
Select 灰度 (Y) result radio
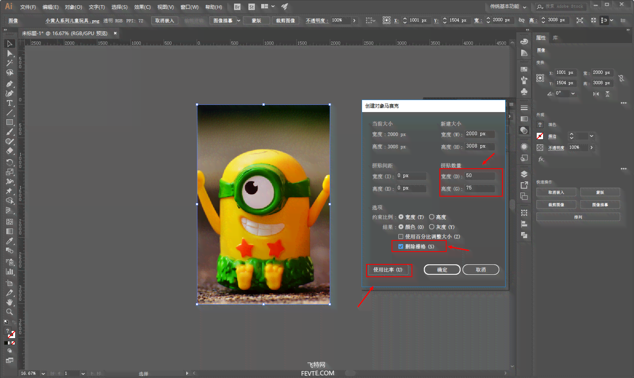431,227
